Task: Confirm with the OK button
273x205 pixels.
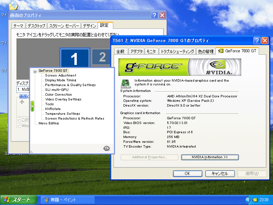Action: coord(187,174)
